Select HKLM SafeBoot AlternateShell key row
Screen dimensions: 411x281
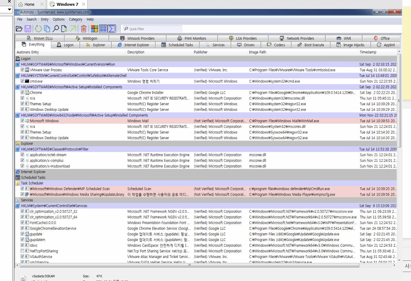[x=206, y=76]
